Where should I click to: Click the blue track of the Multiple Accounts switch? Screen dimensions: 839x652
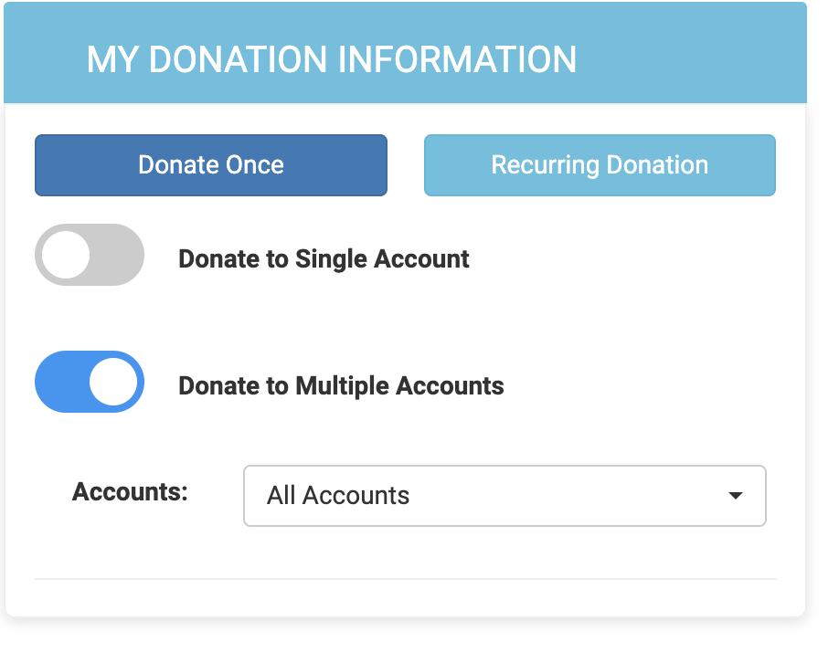(57, 382)
